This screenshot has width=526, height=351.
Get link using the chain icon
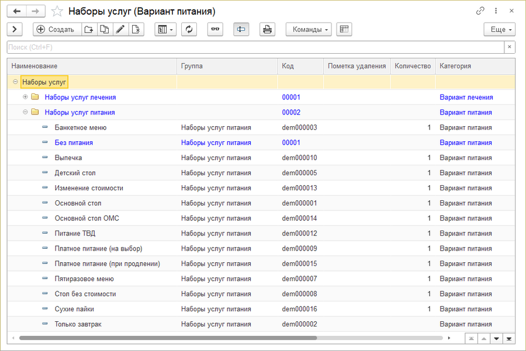(480, 11)
